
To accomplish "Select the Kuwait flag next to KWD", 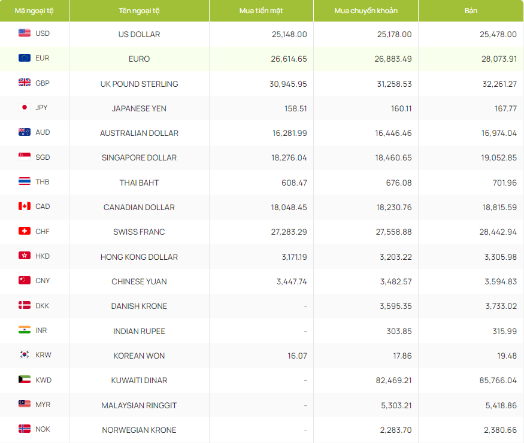I will point(25,380).
